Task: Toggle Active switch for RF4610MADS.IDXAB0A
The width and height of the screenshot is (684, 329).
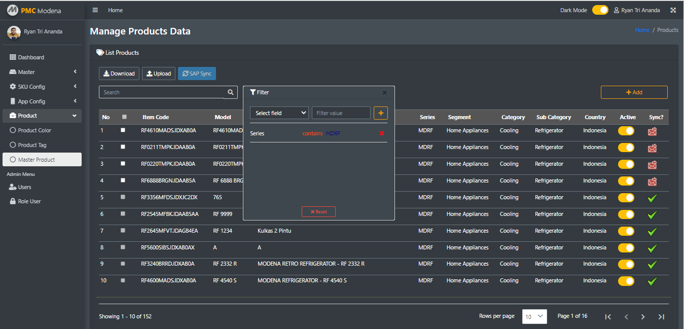Action: (x=626, y=131)
